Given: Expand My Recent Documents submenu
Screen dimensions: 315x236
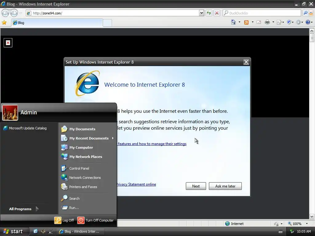Looking at the screenshot, I should tap(87, 138).
